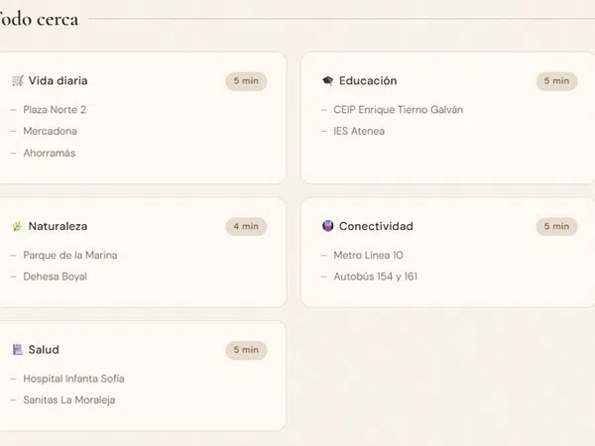Click the 4 min badge on Naturaleza
Viewport: 595px width, 446px height.
click(x=246, y=226)
